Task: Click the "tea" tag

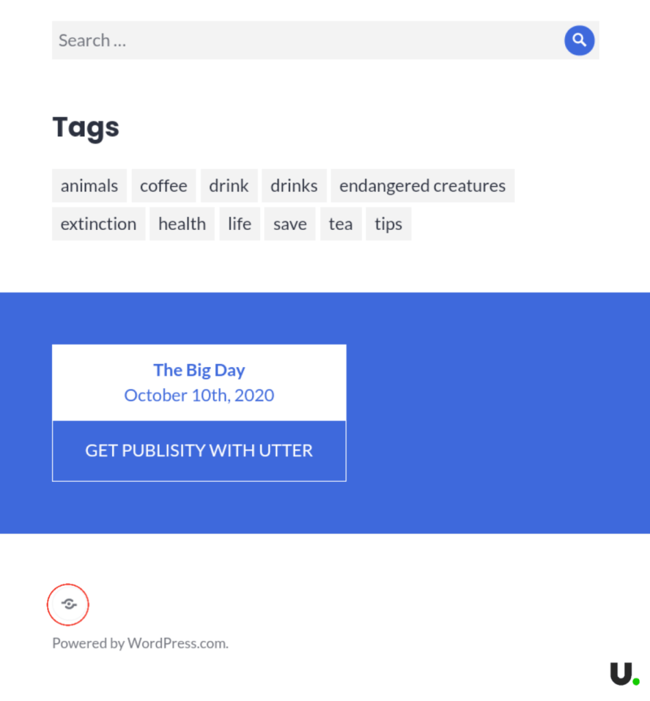Action: pyautogui.click(x=340, y=224)
